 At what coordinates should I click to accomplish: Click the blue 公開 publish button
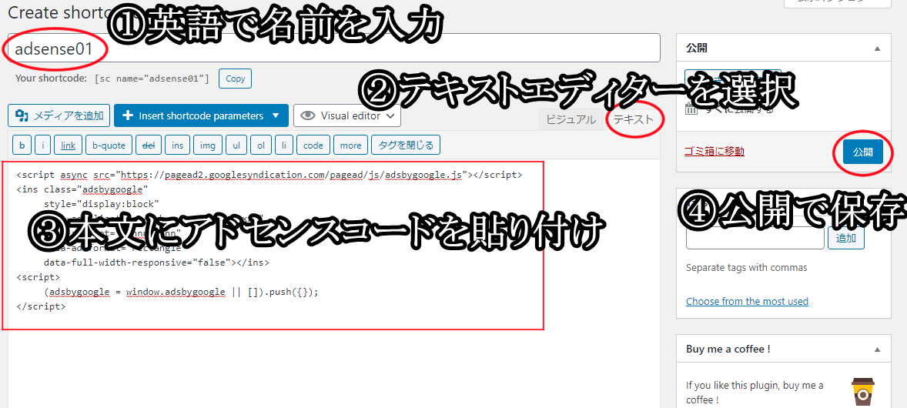(x=862, y=152)
